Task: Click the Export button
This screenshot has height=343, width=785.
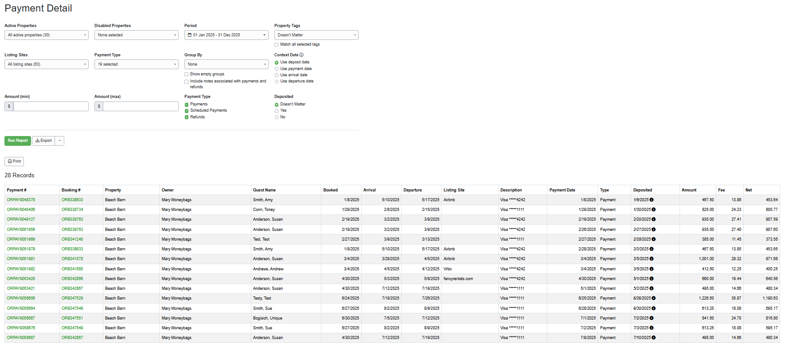Action: point(43,141)
